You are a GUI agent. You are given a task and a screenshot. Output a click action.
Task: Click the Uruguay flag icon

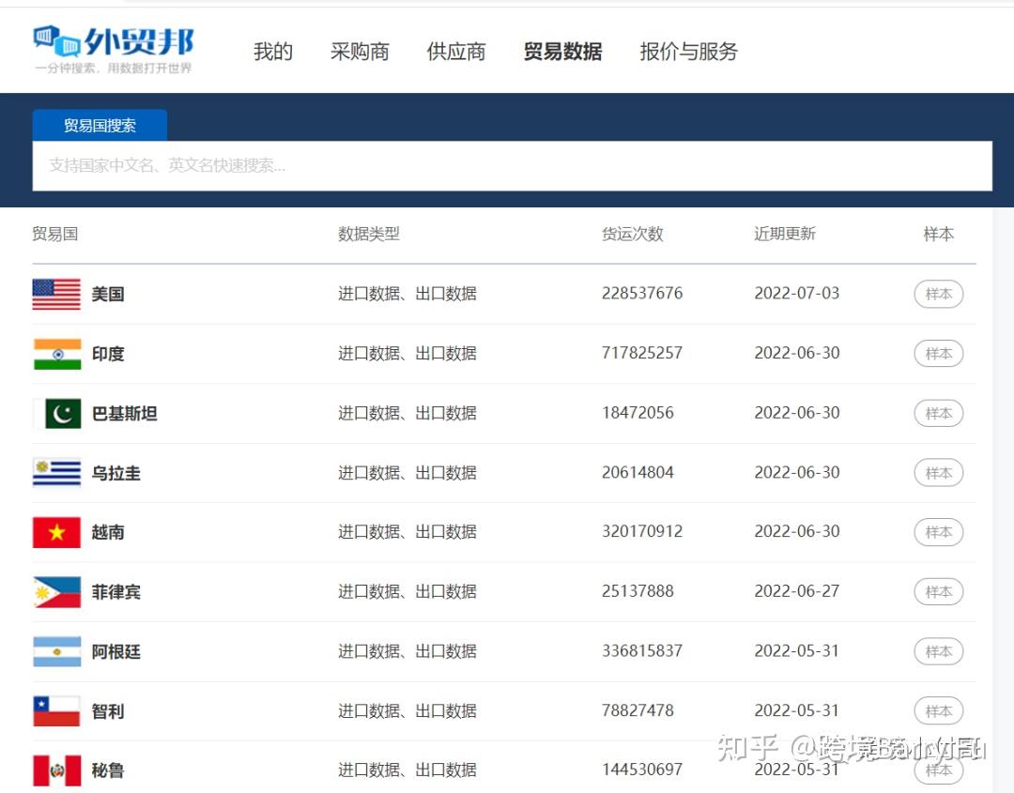point(57,472)
